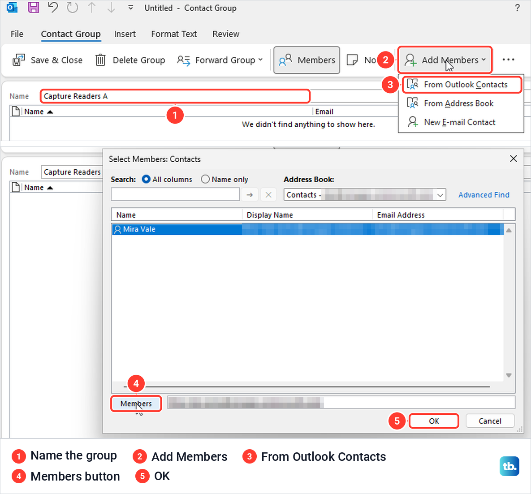This screenshot has height=494, width=531.
Task: Select the All columns search radio button
Action: (146, 179)
